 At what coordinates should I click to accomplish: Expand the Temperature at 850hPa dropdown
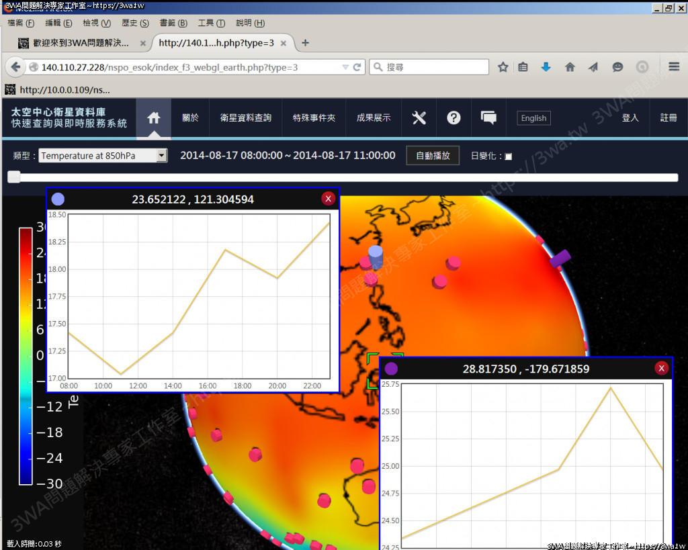pyautogui.click(x=161, y=156)
